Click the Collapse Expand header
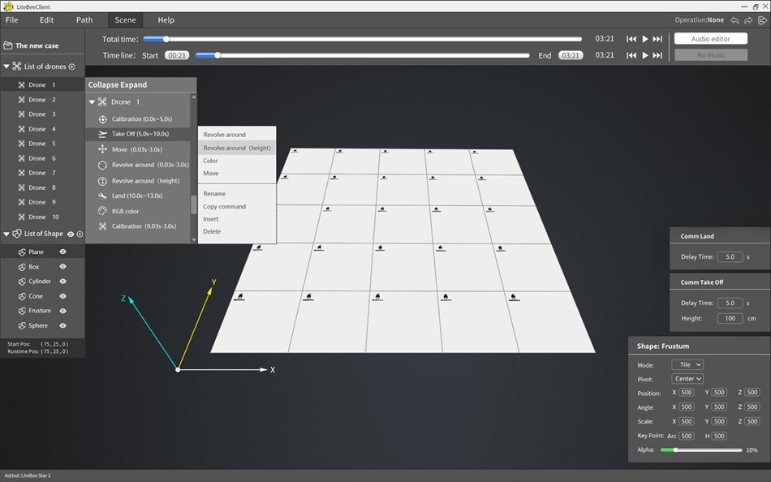 coord(141,85)
